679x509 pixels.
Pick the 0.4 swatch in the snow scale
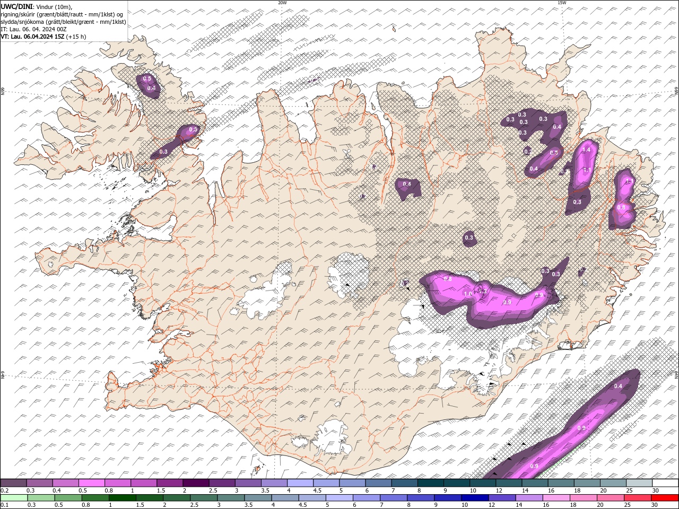tap(65, 483)
